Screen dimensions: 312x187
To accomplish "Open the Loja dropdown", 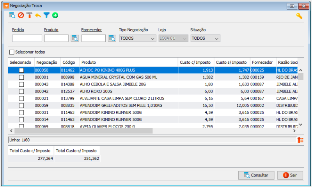I will 173,38.
